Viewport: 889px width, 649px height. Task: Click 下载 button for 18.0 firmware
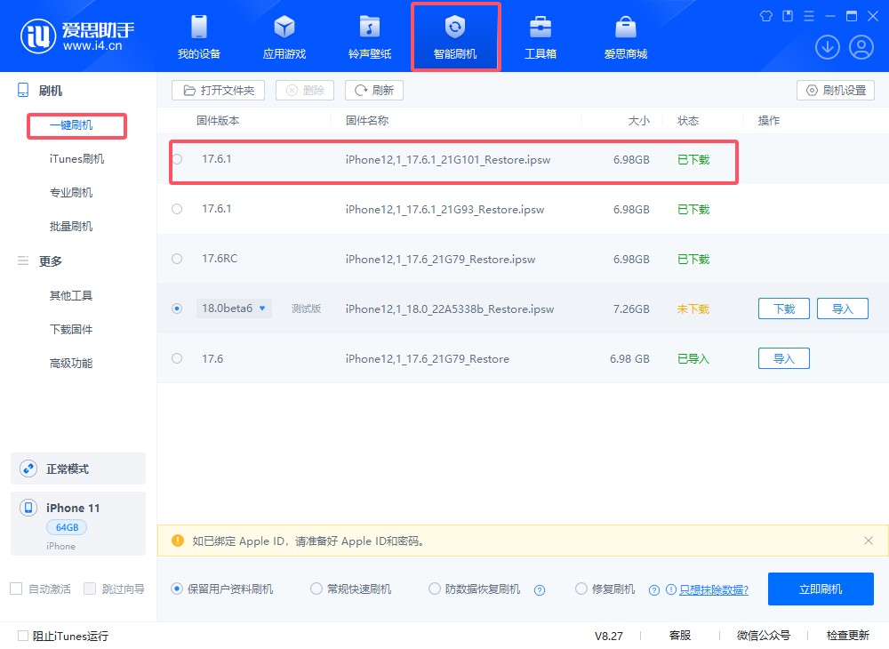coord(783,308)
